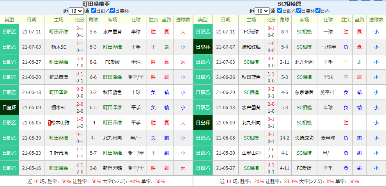Uncheck 日皇杯 filter under 町田泽维亚
The height and width of the screenshot is (187, 386).
tap(113, 11)
